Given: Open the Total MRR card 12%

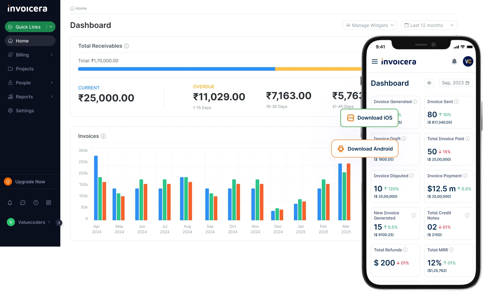Looking at the screenshot, I should (x=434, y=263).
